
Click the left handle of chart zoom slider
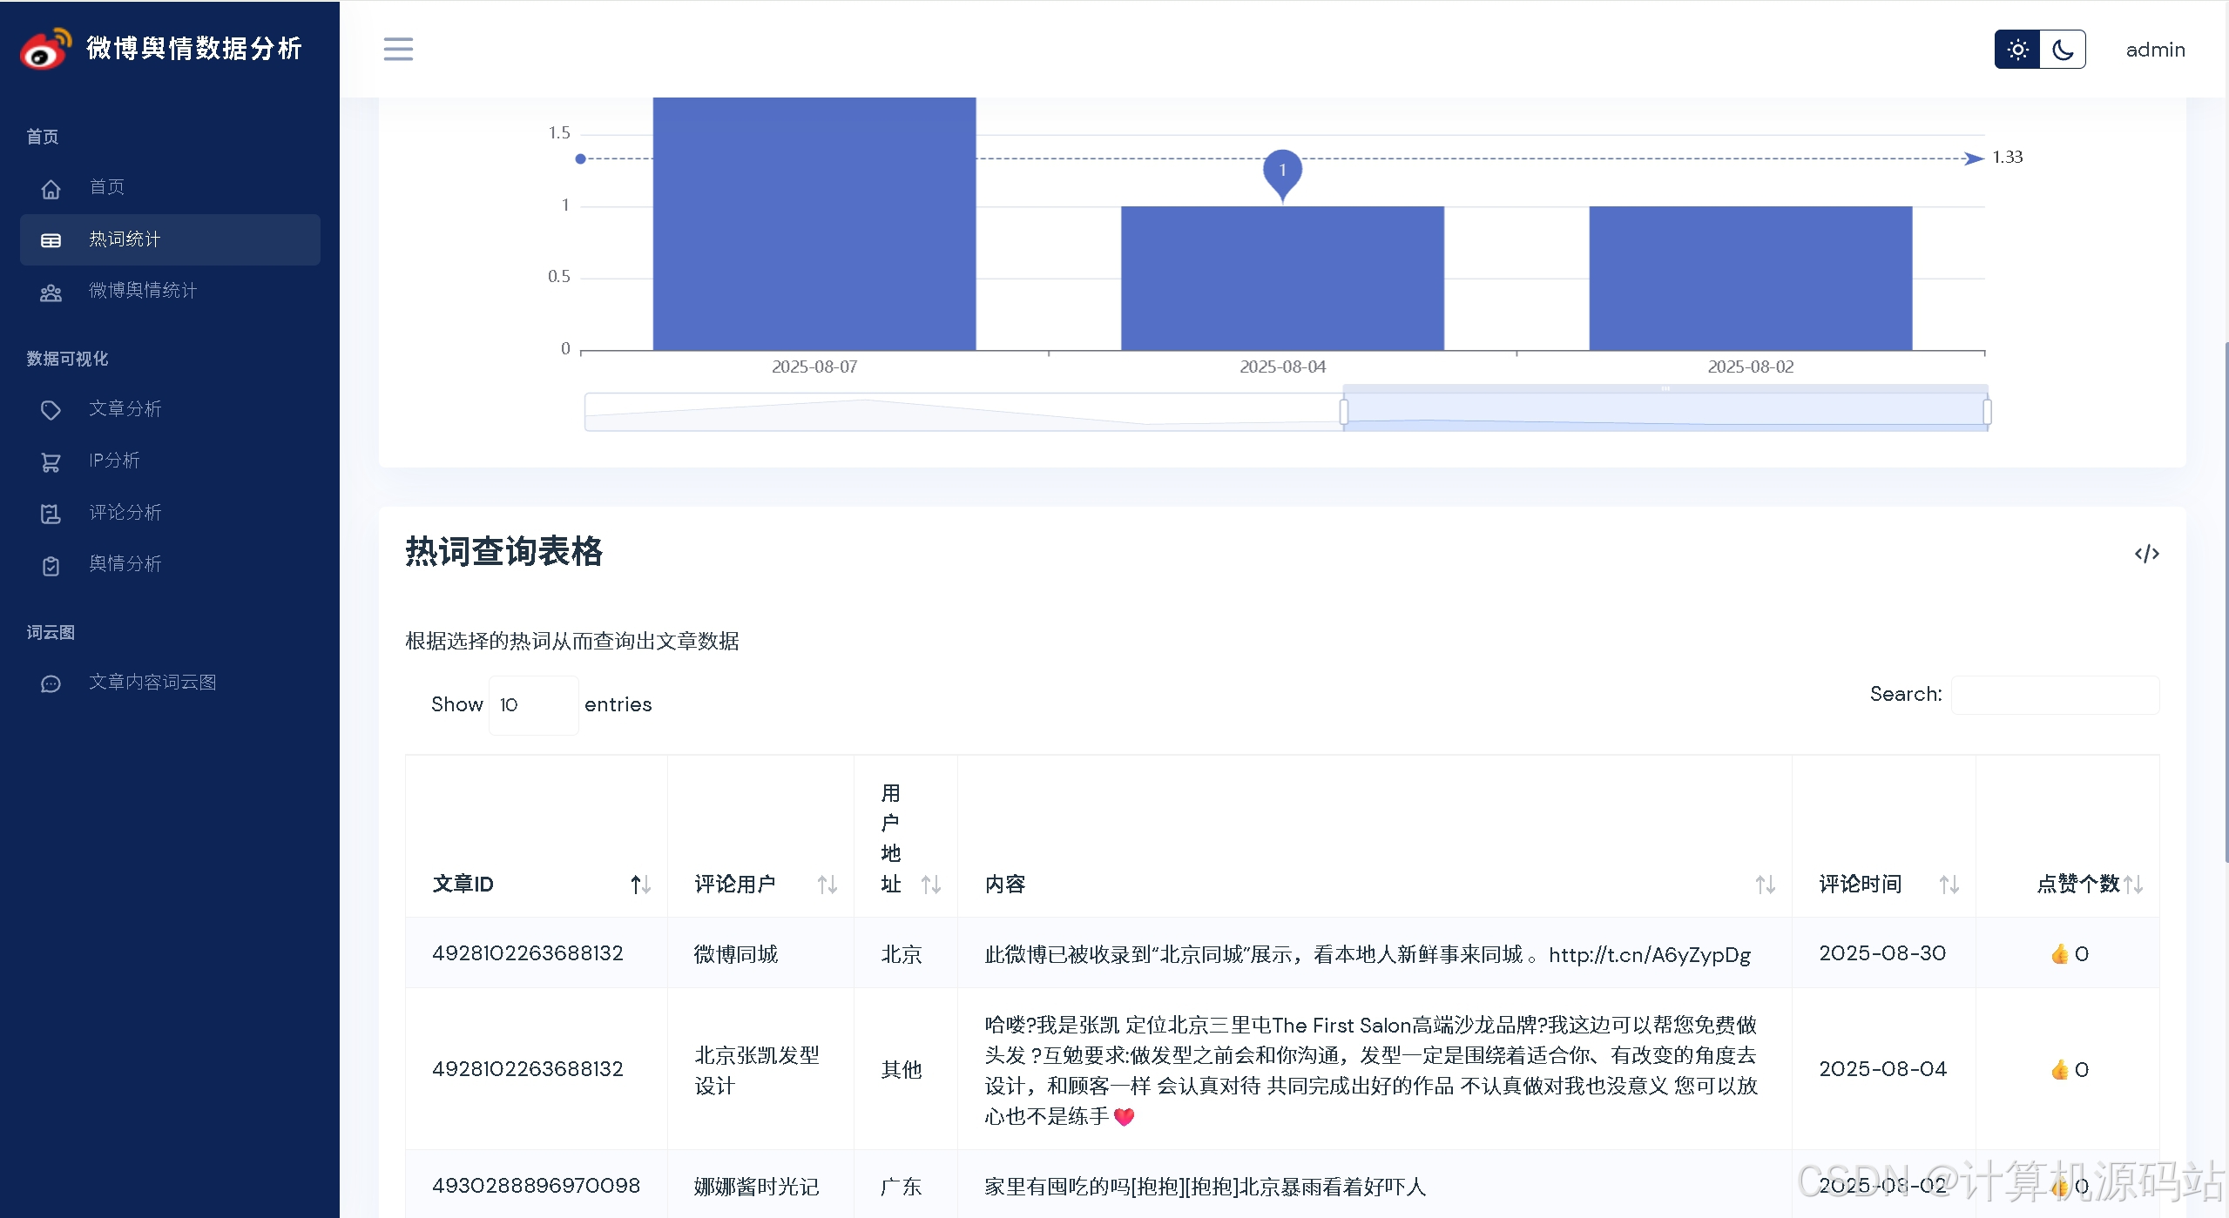[x=1344, y=411]
